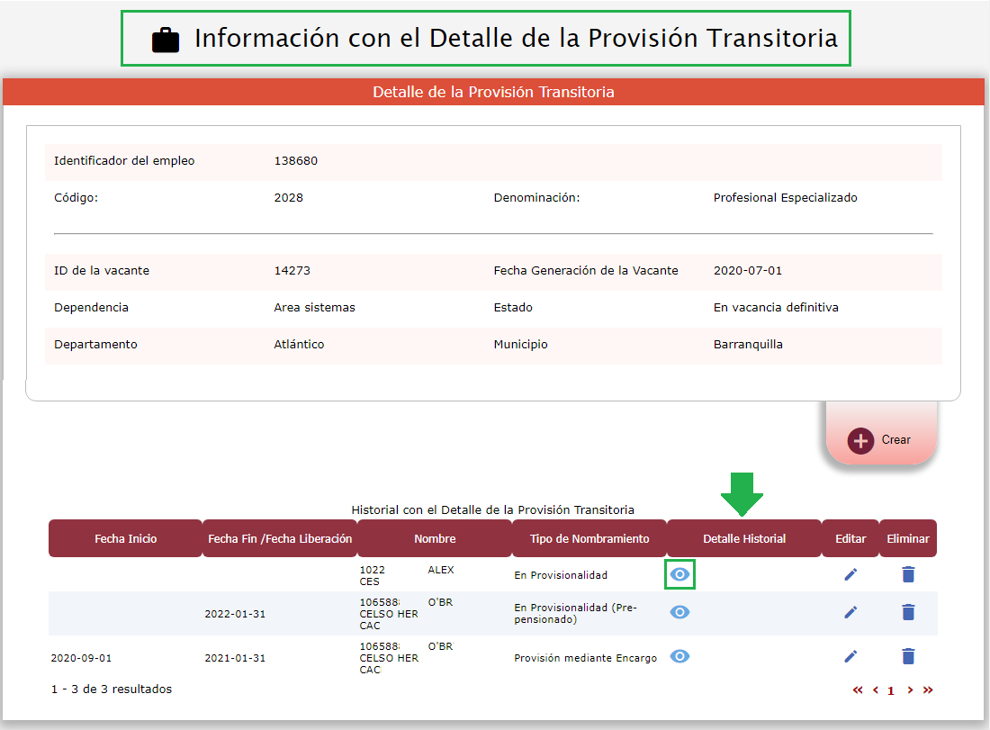Edit the Pre-pensionado record with pencil icon

[x=850, y=612]
